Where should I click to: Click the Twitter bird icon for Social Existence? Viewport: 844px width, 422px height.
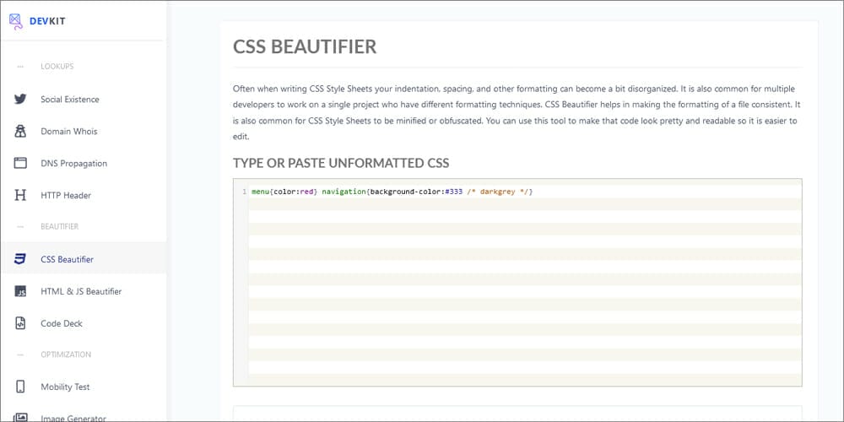[x=20, y=99]
